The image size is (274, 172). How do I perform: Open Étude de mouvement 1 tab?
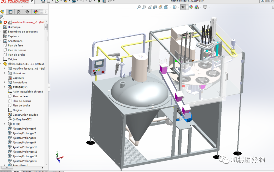pyautogui.click(x=47, y=171)
